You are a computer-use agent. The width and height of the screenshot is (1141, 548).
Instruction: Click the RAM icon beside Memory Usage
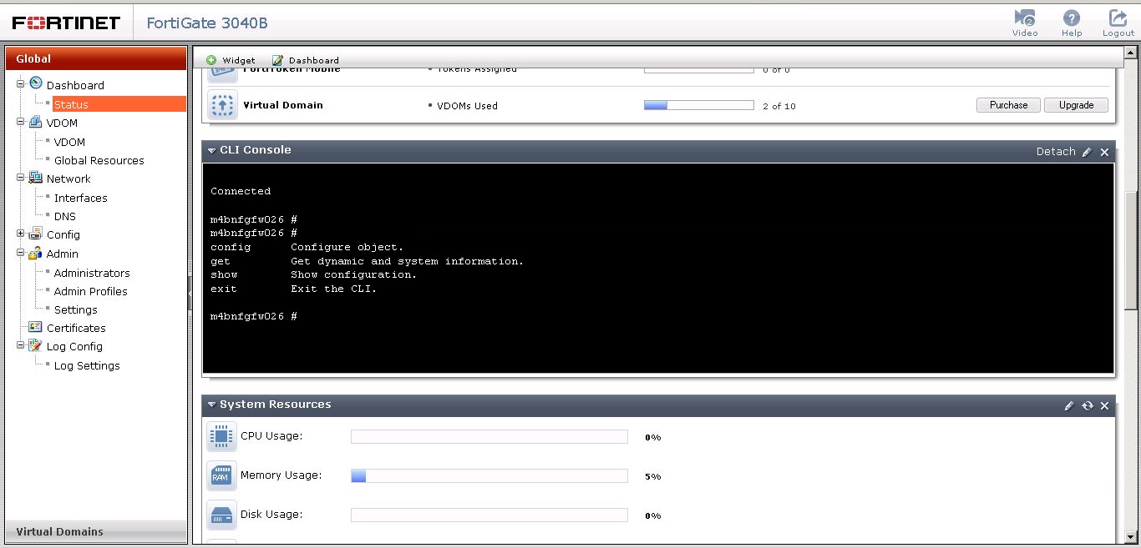pyautogui.click(x=221, y=475)
